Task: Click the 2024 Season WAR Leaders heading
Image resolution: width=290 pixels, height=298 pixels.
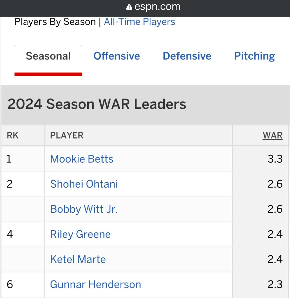Action: click(x=97, y=104)
